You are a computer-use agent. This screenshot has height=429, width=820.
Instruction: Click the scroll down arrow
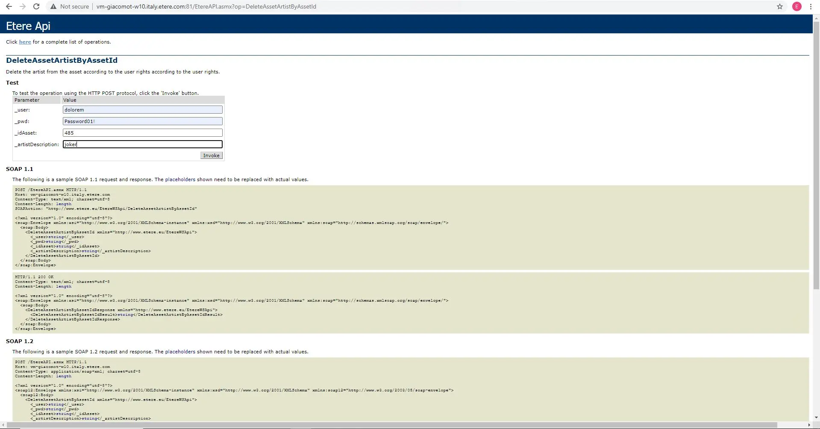(816, 417)
